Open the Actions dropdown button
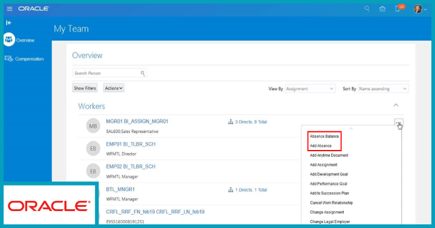The height and width of the screenshot is (228, 435). (114, 88)
